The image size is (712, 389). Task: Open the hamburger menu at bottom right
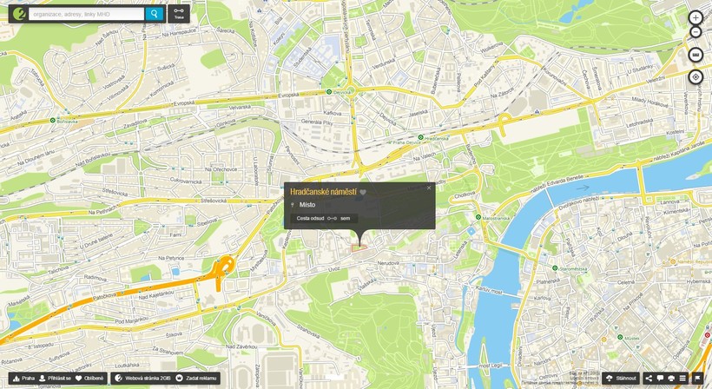pyautogui.click(x=684, y=379)
